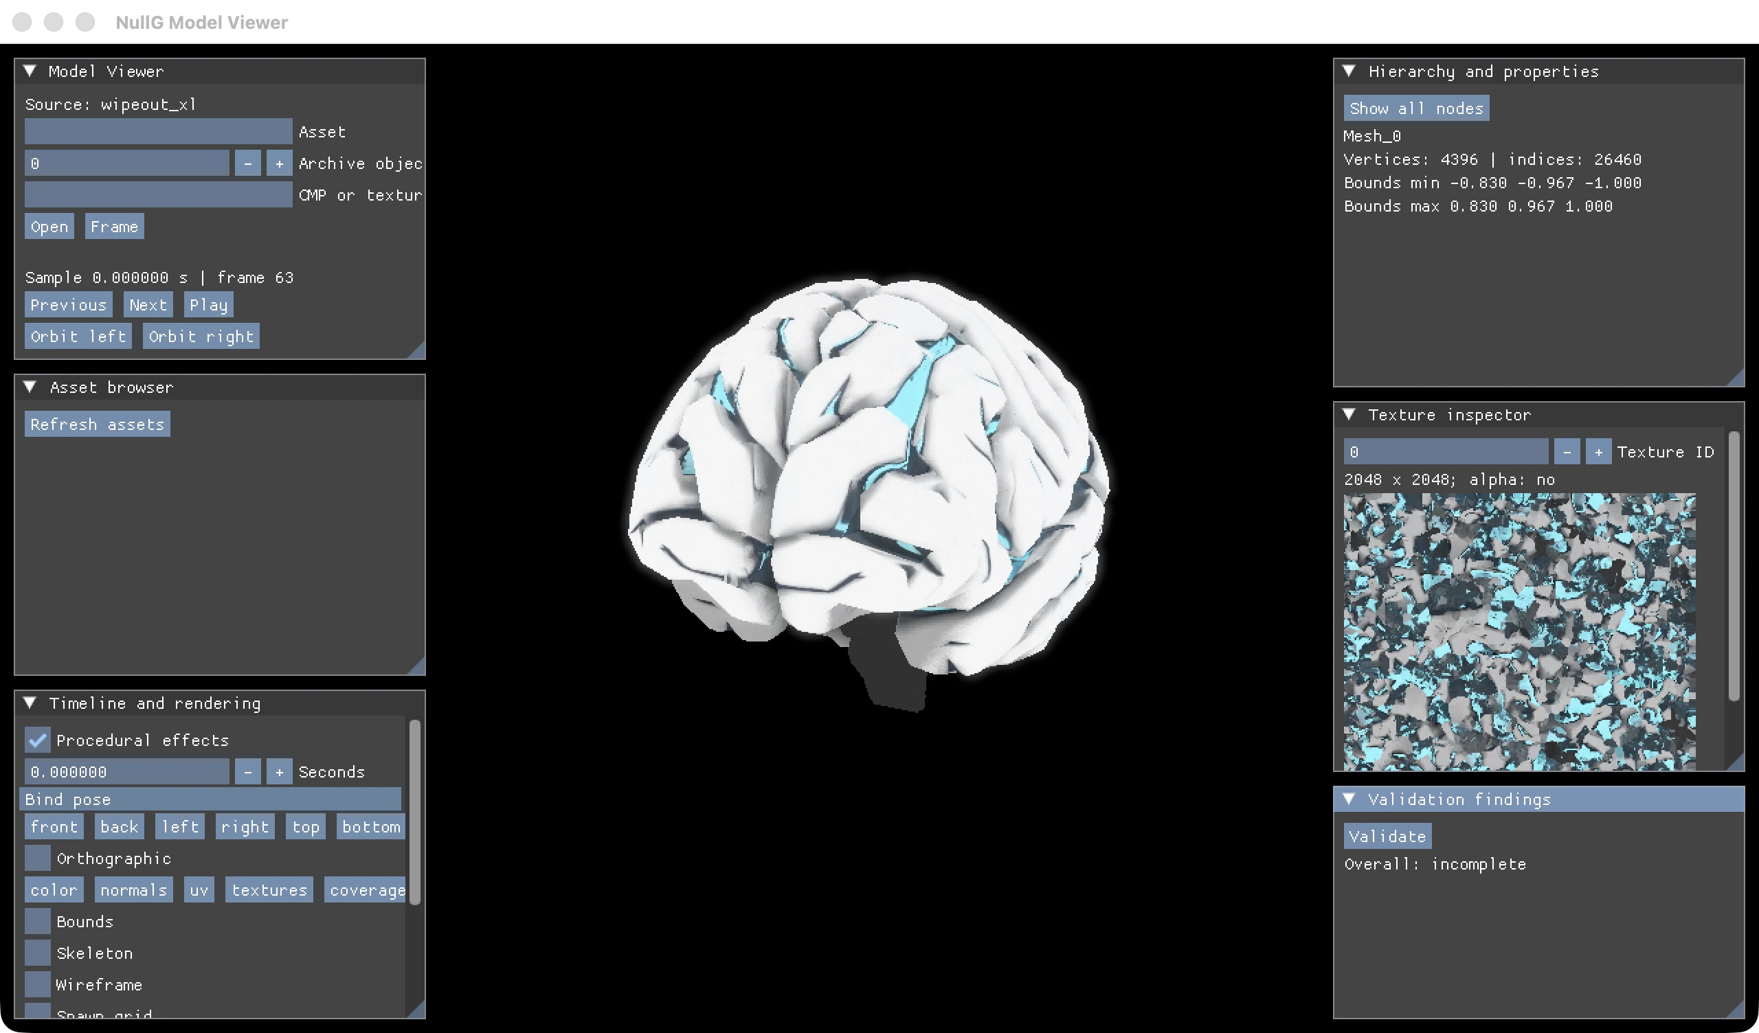This screenshot has height=1033, width=1759.
Task: Click Show all nodes
Action: 1416,109
